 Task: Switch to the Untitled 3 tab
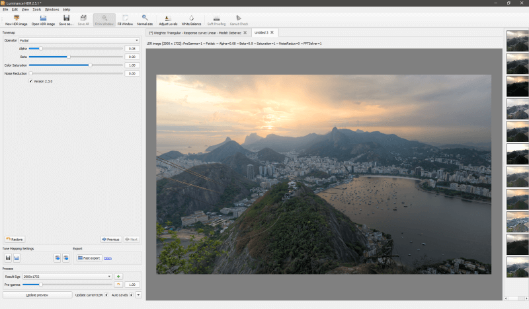[261, 33]
